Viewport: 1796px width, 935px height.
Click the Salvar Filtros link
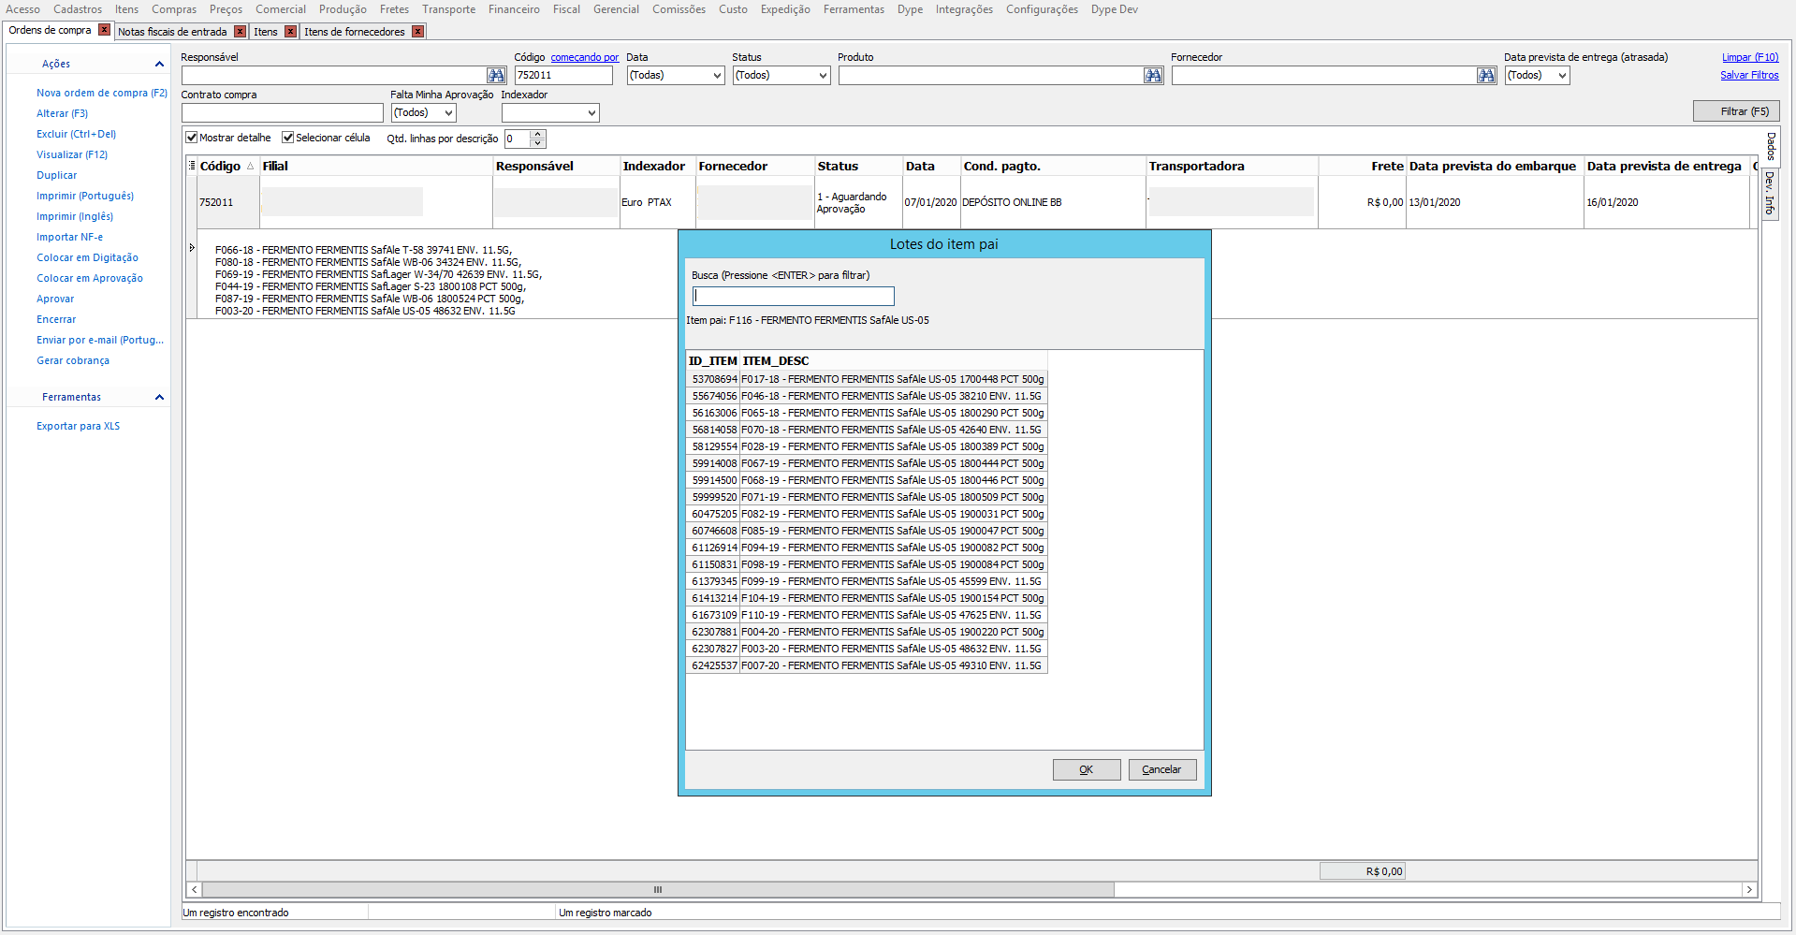pyautogui.click(x=1749, y=75)
